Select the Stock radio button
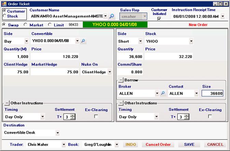Screen dimensions: 230x151 click(x=4, y=16)
